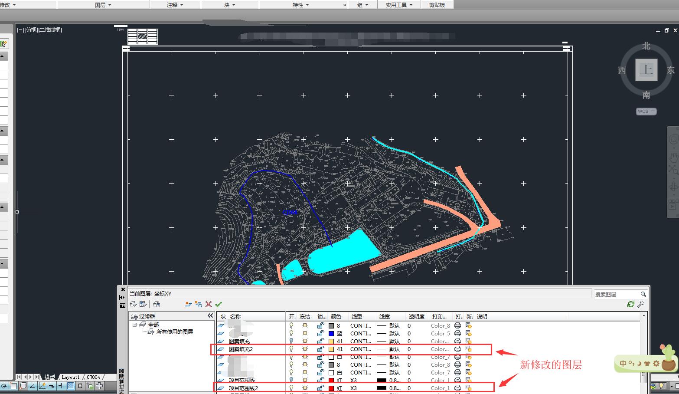The width and height of the screenshot is (679, 394).
Task: Toggle freeze sun for 项目范围线2 layer
Action: (305, 388)
